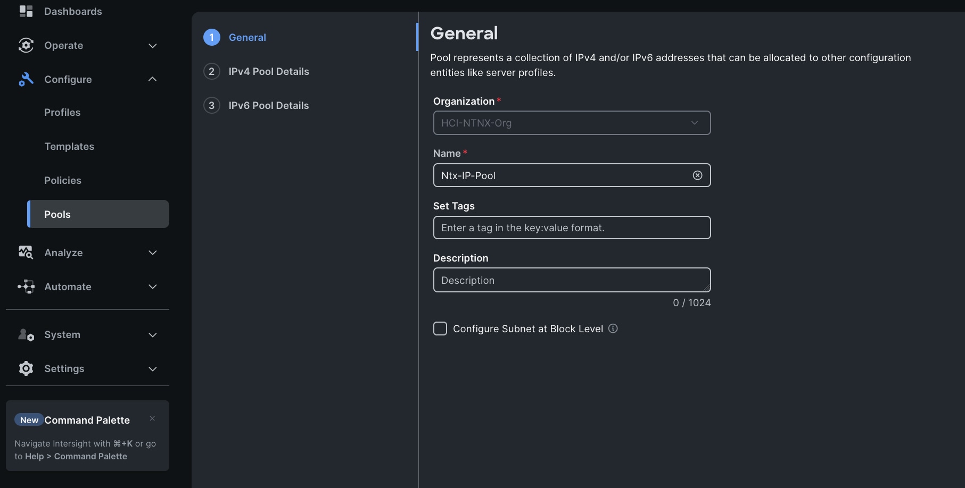
Task: Switch to the IPv4 Pool Details step
Action: (269, 71)
